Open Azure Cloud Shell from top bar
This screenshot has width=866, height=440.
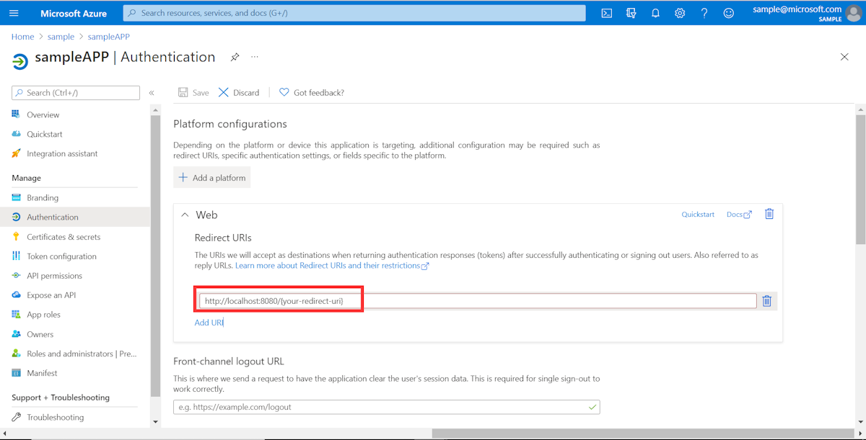[x=606, y=12]
